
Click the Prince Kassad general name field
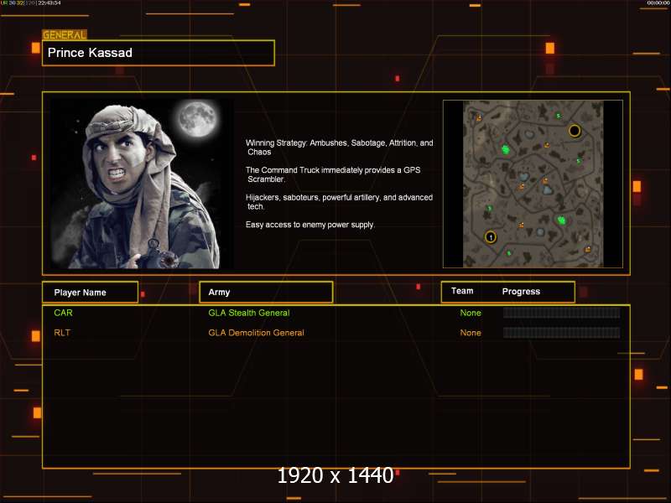coord(159,53)
